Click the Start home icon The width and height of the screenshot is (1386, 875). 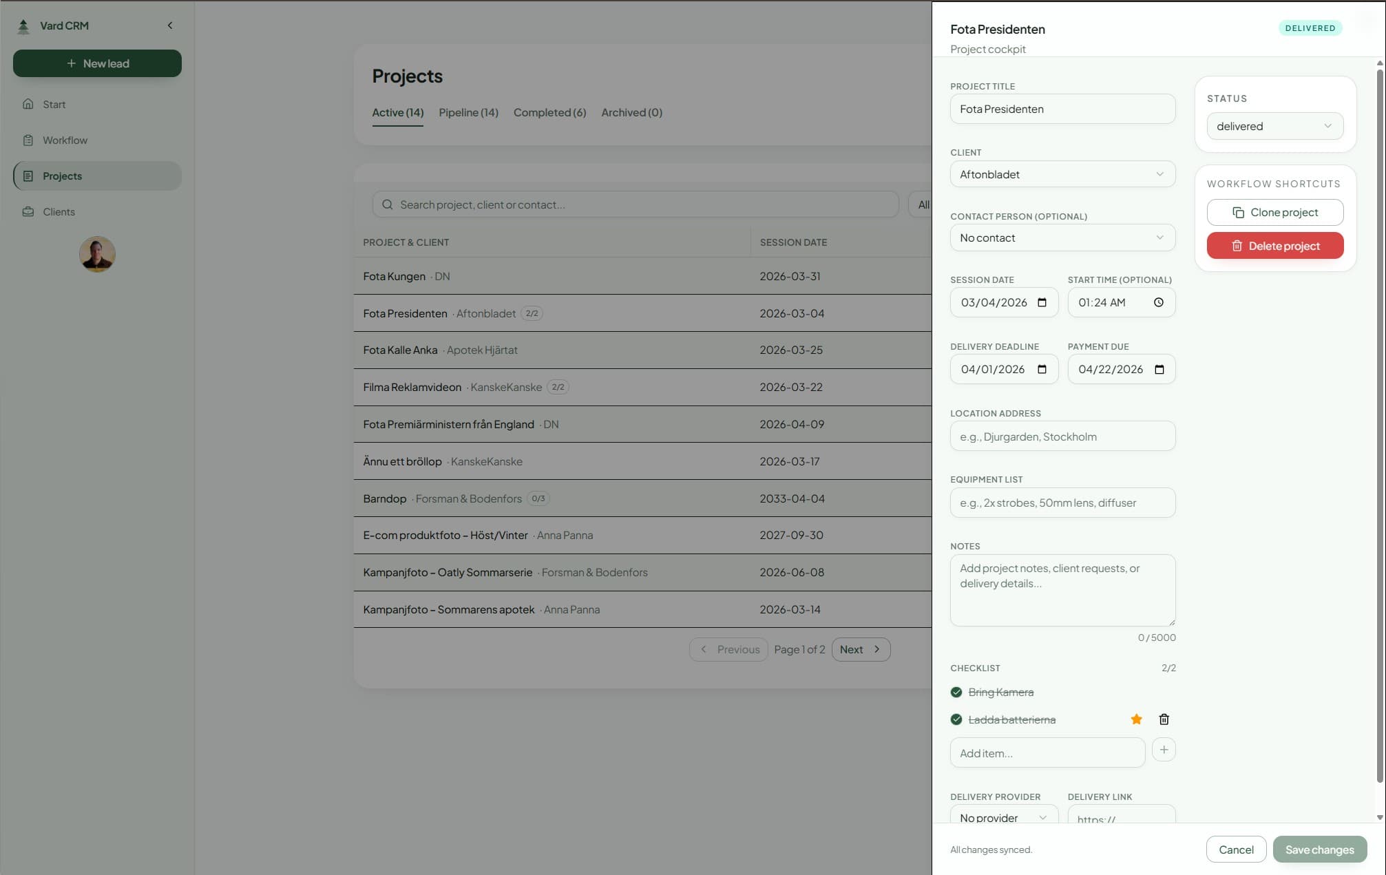[28, 104]
